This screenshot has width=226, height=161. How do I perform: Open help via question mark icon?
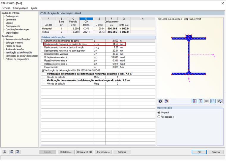[5, 152]
